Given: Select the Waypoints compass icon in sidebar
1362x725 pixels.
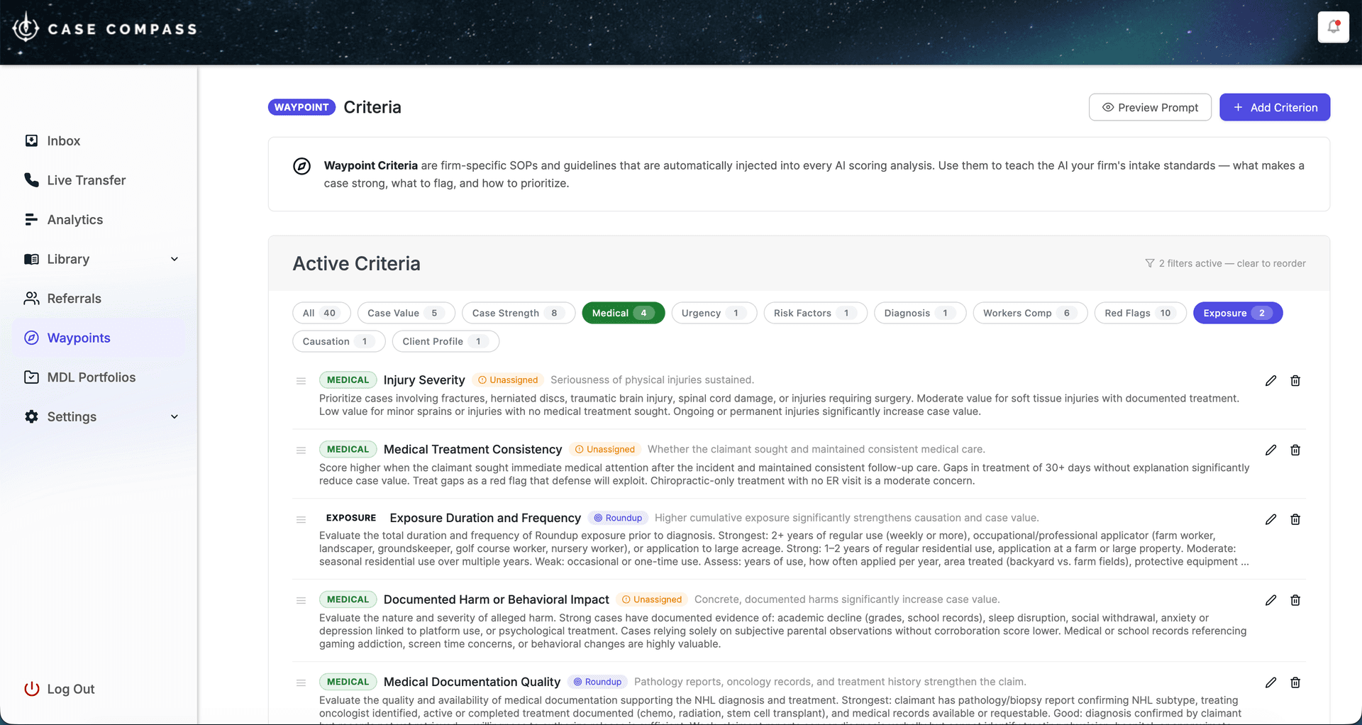Looking at the screenshot, I should (x=31, y=338).
